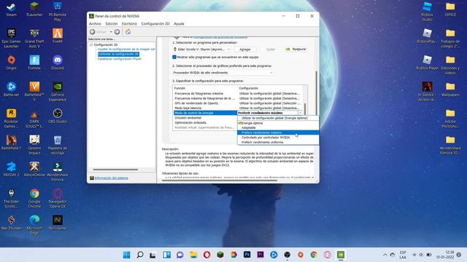Click the Windows Start button on taskbar
The height and width of the screenshot is (262, 467).
click(126, 255)
